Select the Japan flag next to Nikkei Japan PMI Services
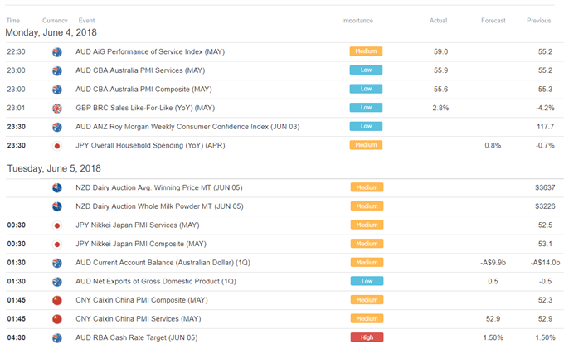Viewport: 564px width, 344px height. coord(57,225)
